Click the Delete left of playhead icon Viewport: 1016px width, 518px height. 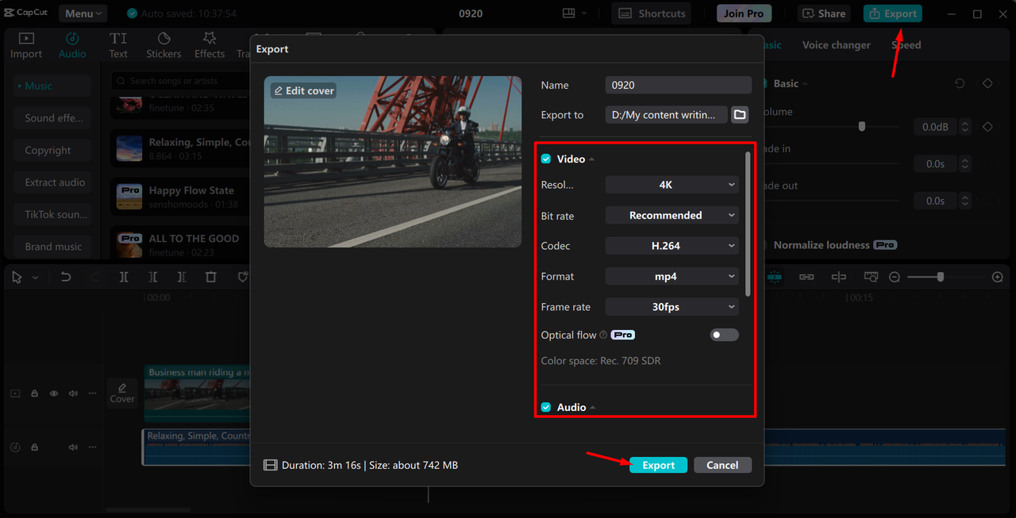[x=152, y=277]
